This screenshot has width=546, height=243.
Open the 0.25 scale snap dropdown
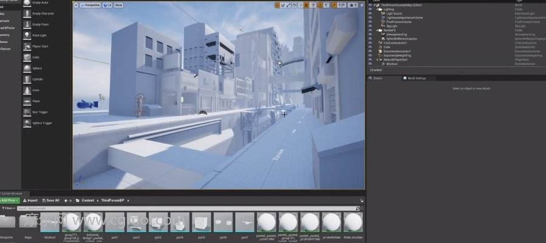click(x=341, y=5)
